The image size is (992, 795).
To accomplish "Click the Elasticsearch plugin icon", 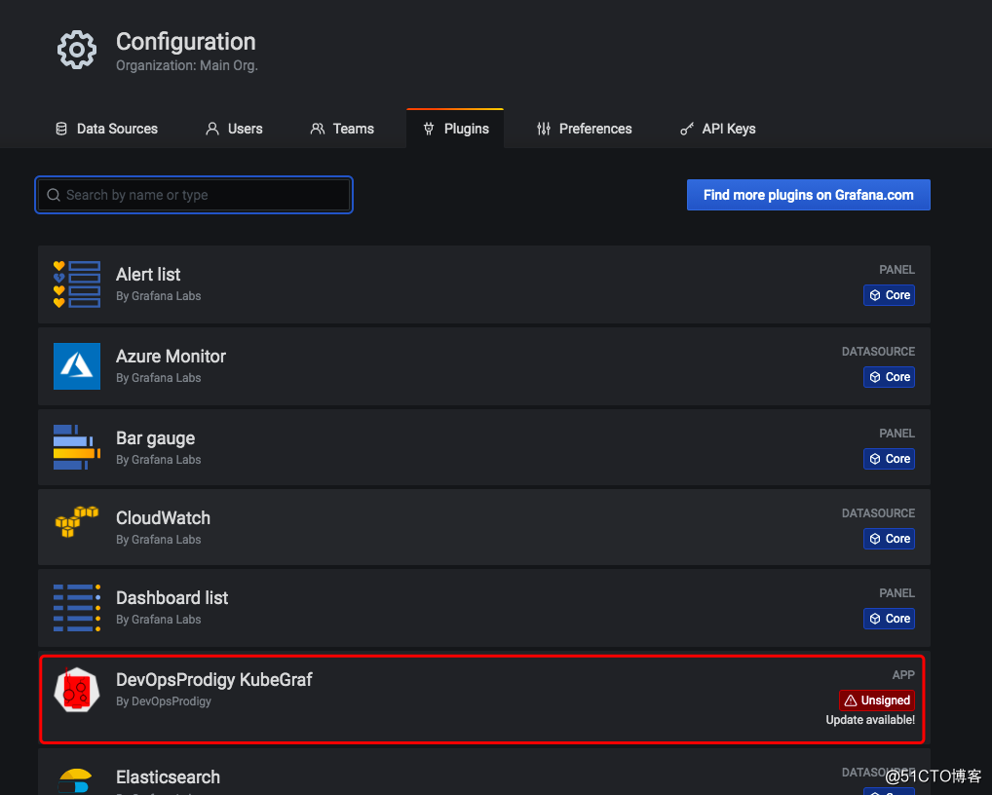I will coord(75,781).
